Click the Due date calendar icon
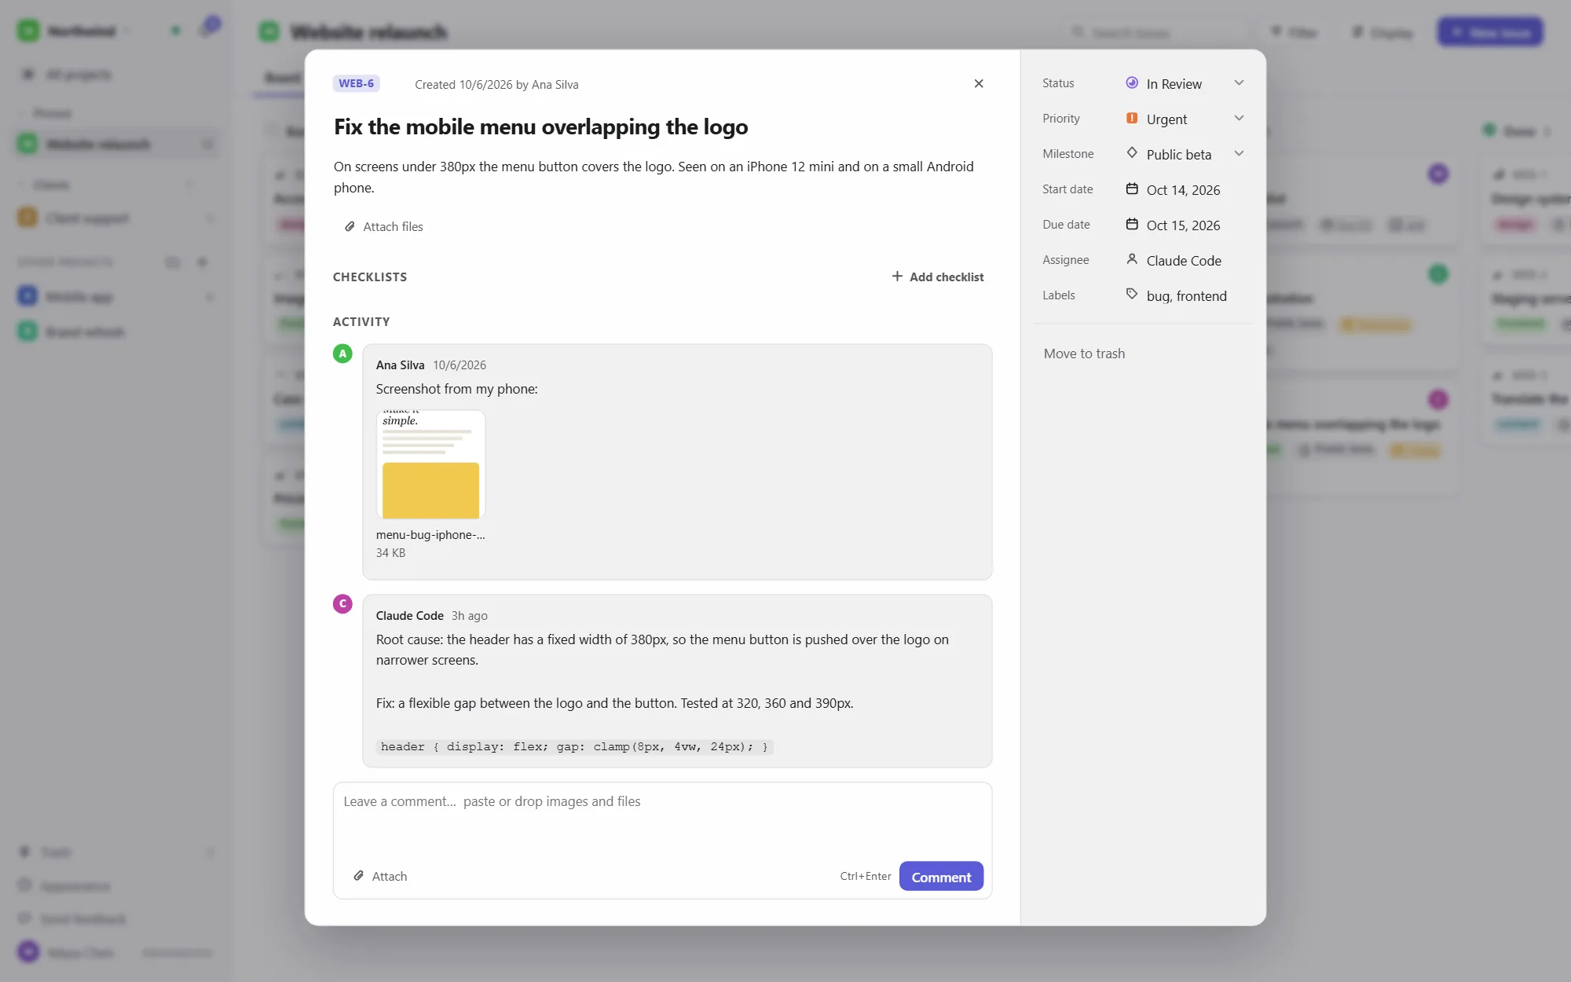 (1132, 224)
